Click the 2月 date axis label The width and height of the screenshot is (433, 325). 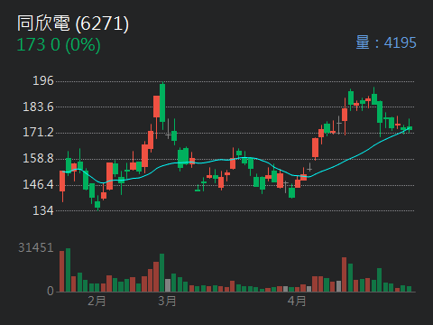click(97, 301)
